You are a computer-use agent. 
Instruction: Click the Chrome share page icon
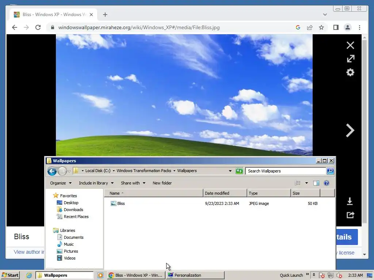[x=310, y=27]
